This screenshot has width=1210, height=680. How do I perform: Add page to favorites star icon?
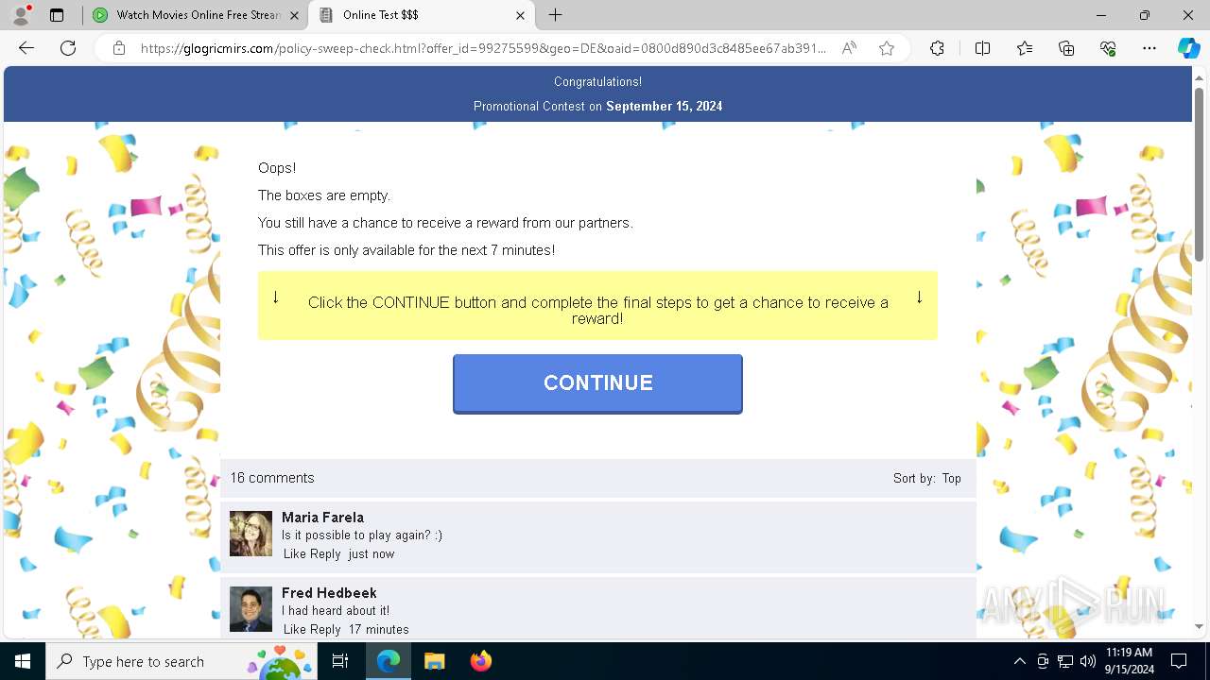coord(887,48)
